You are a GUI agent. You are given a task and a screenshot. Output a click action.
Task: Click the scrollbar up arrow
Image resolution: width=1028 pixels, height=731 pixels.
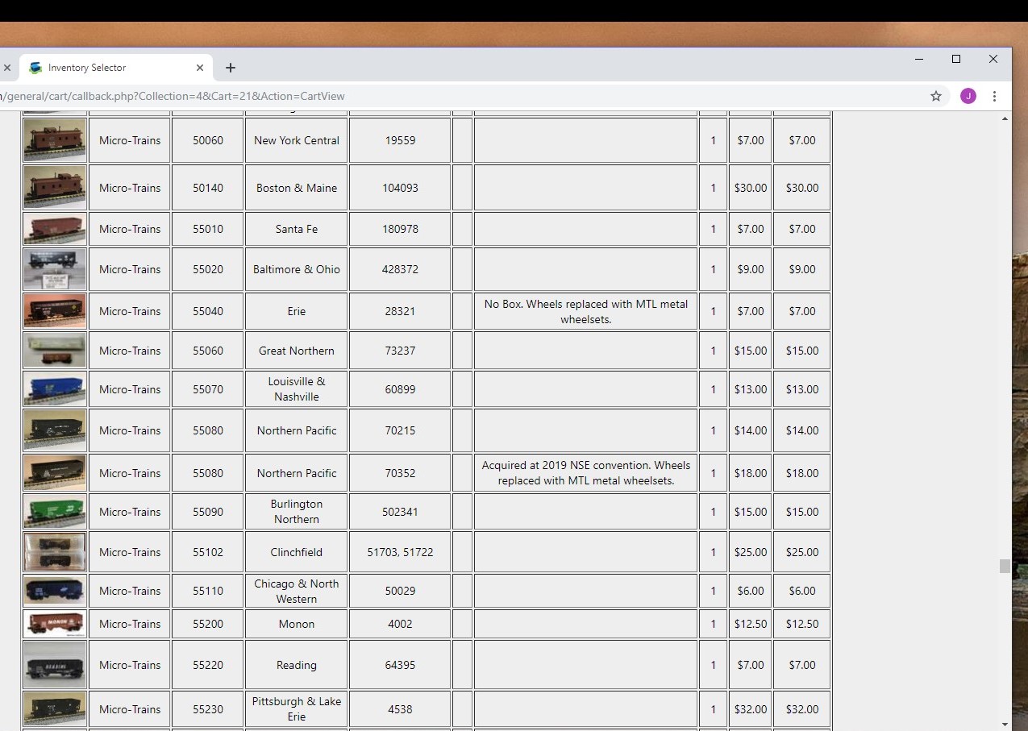point(1005,119)
